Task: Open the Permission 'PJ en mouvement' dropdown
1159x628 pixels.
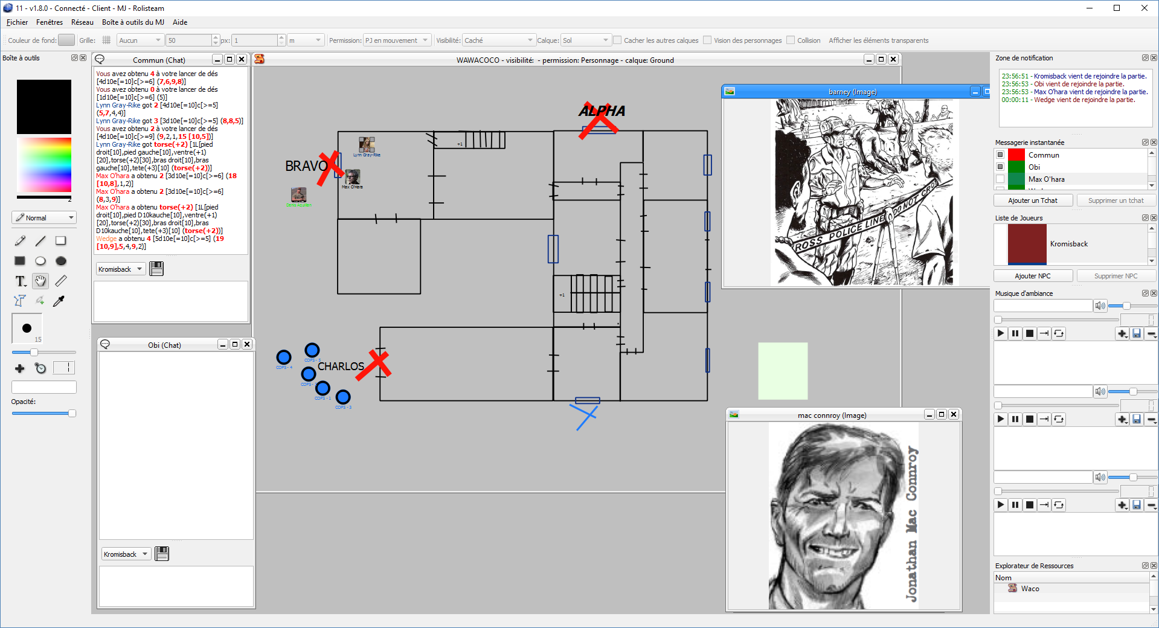Action: pos(397,40)
